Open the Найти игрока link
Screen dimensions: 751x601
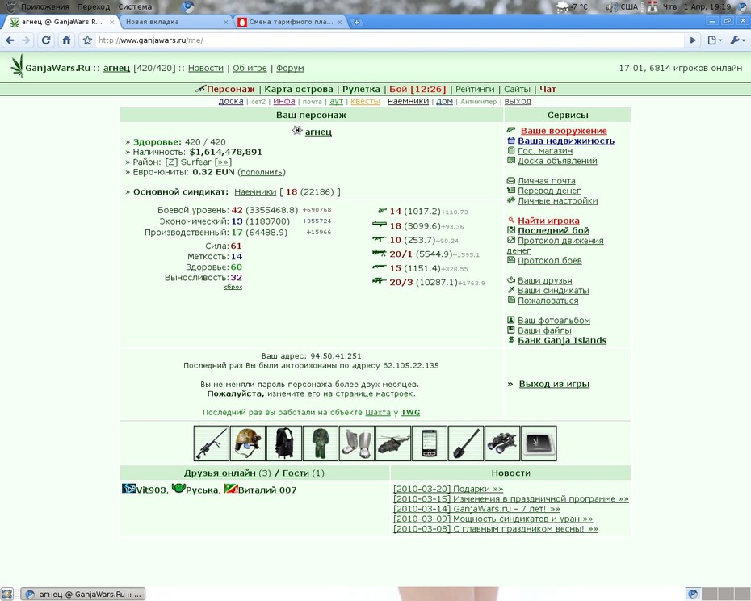pos(548,221)
